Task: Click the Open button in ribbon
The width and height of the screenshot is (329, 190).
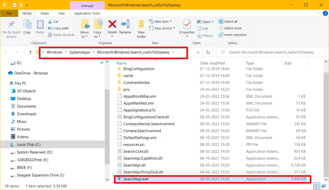Action: (205, 22)
